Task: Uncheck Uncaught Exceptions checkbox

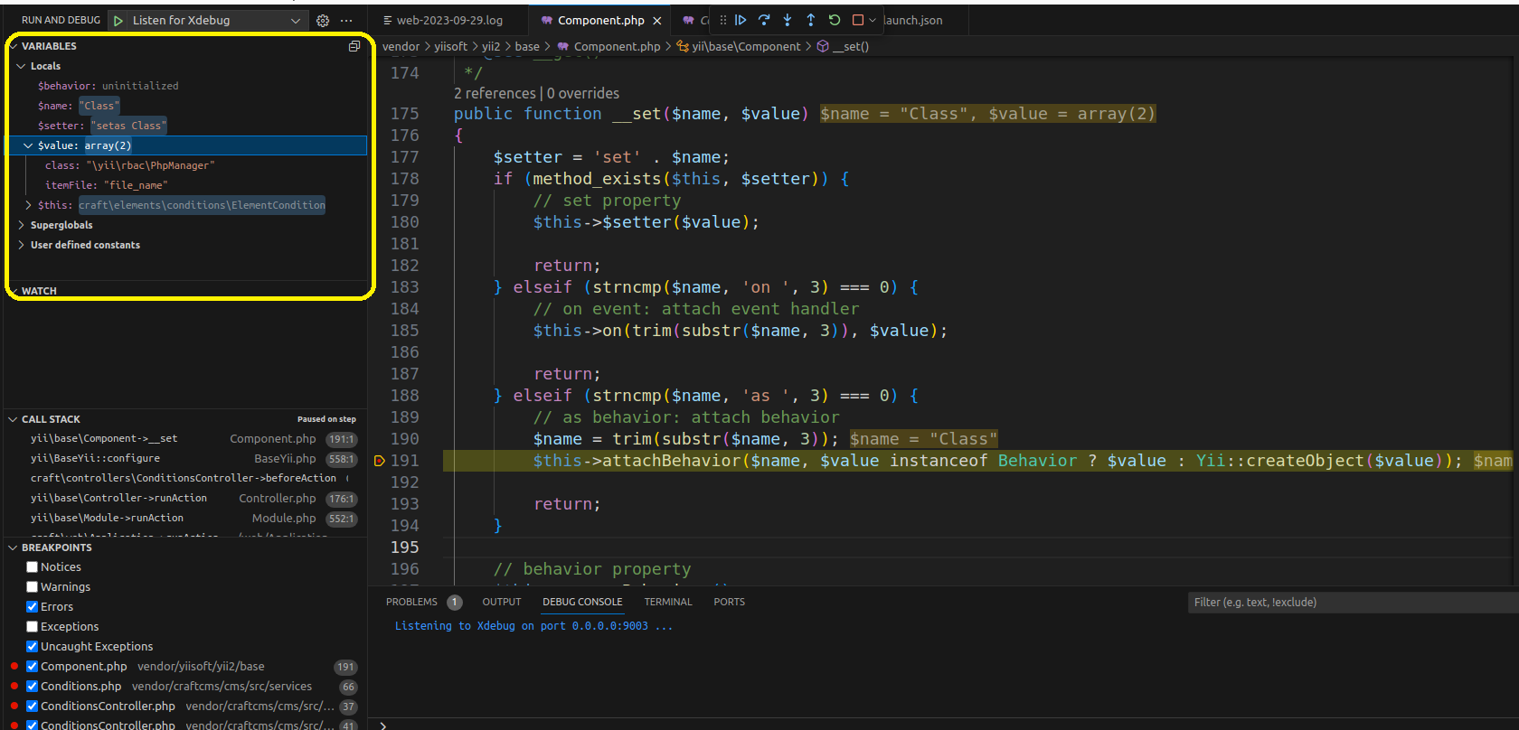Action: [33, 646]
